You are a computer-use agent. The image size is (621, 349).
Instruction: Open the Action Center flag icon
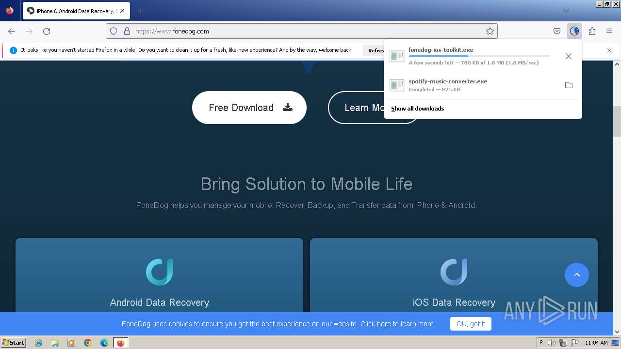(x=575, y=343)
